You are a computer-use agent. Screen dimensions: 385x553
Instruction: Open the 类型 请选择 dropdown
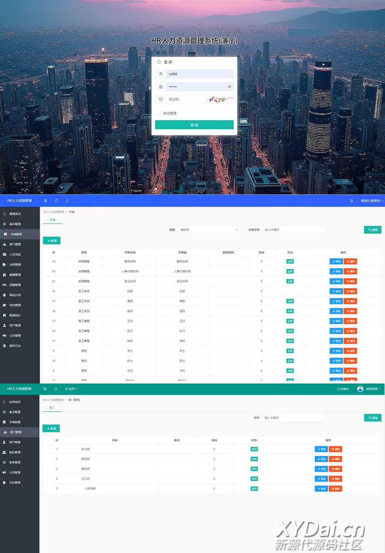pos(209,230)
